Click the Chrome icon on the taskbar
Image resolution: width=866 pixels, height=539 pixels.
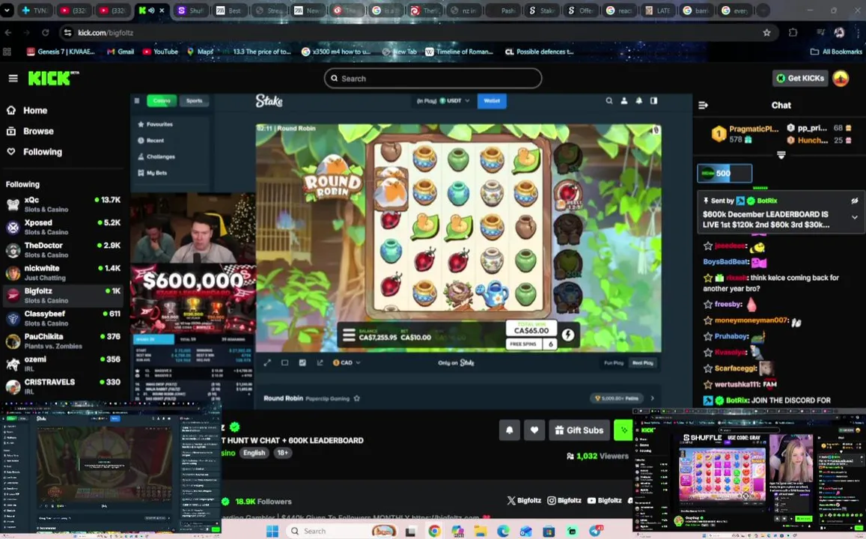434,532
